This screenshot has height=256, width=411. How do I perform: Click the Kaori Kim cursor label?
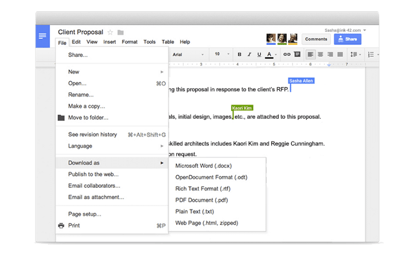[x=242, y=108]
